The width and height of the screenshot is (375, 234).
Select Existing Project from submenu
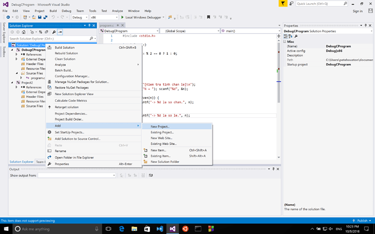pos(177,132)
